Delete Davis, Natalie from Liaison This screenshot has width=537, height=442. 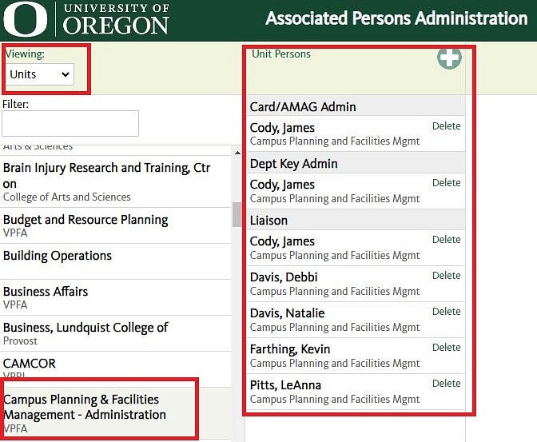pos(446,312)
